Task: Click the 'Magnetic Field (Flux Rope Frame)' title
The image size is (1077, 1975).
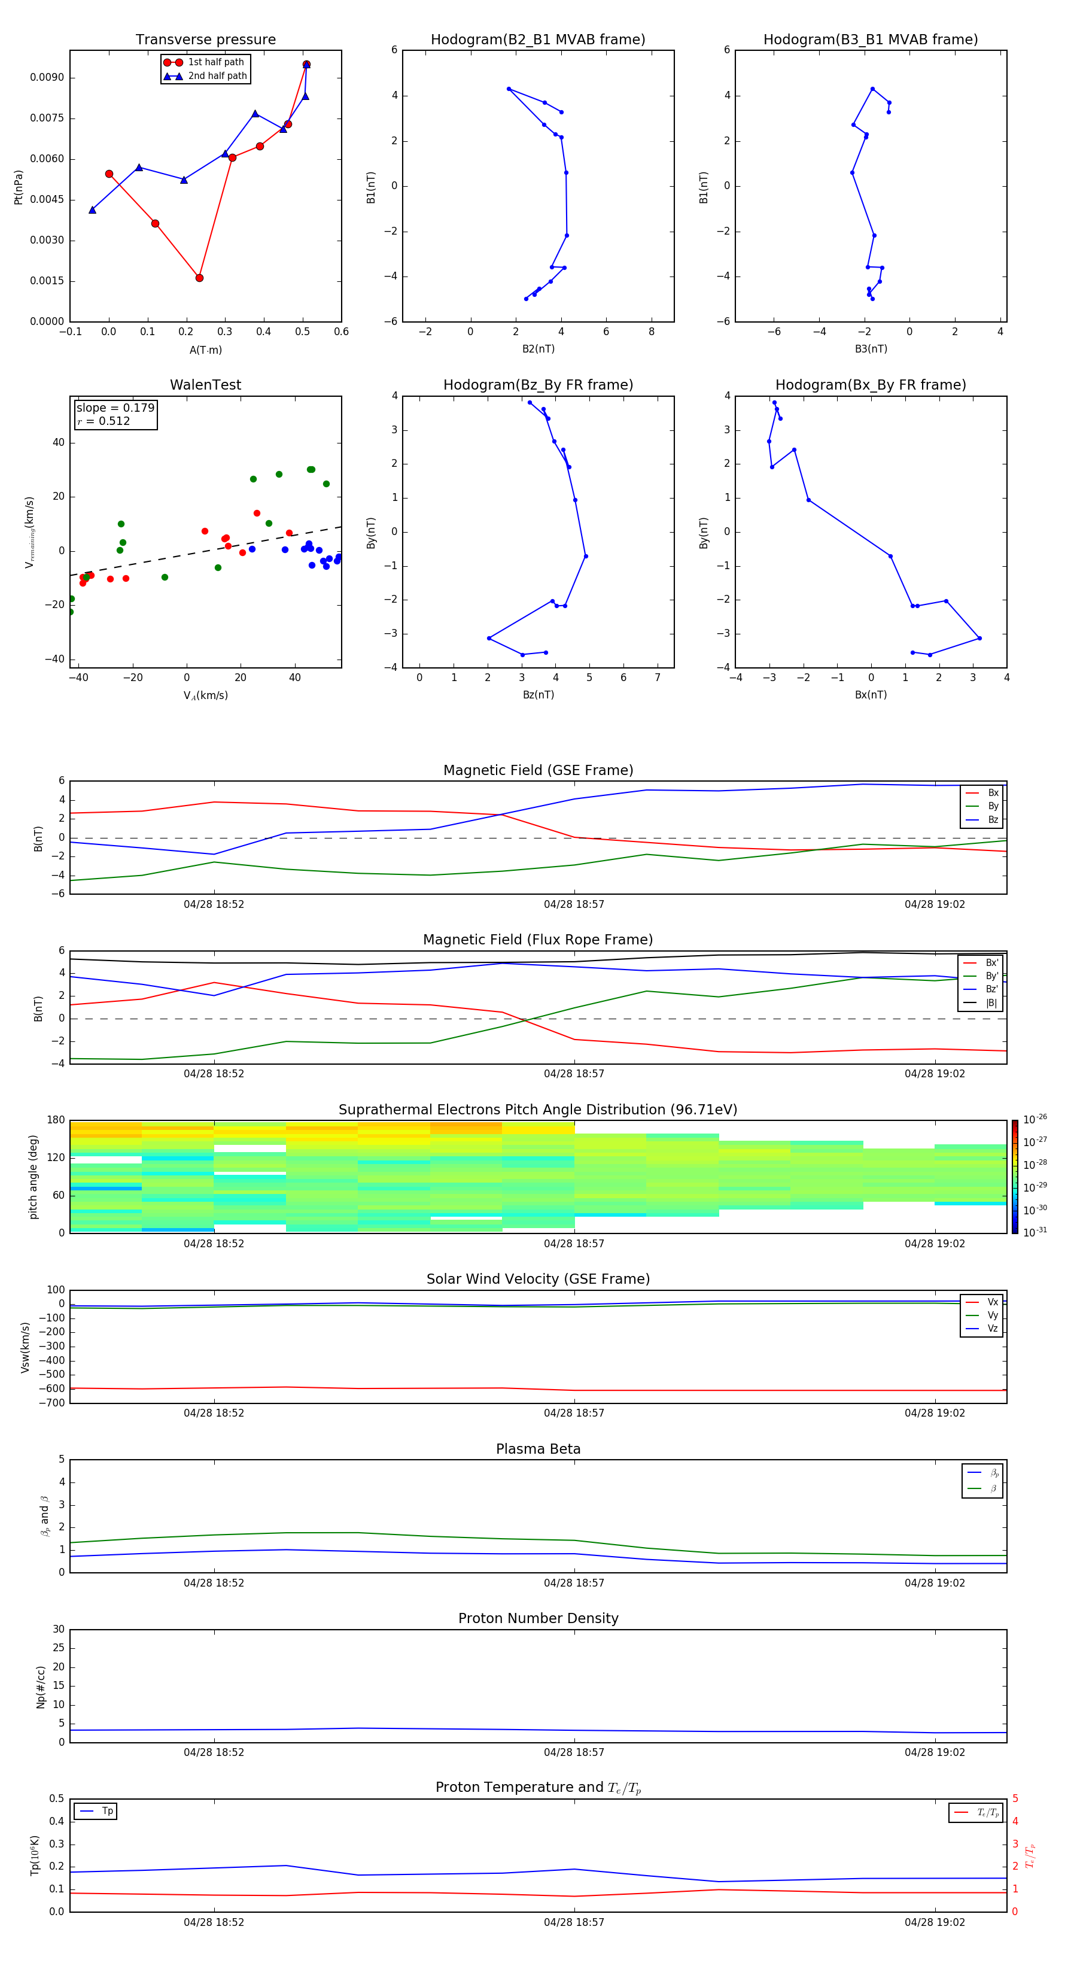Action: pos(537,940)
